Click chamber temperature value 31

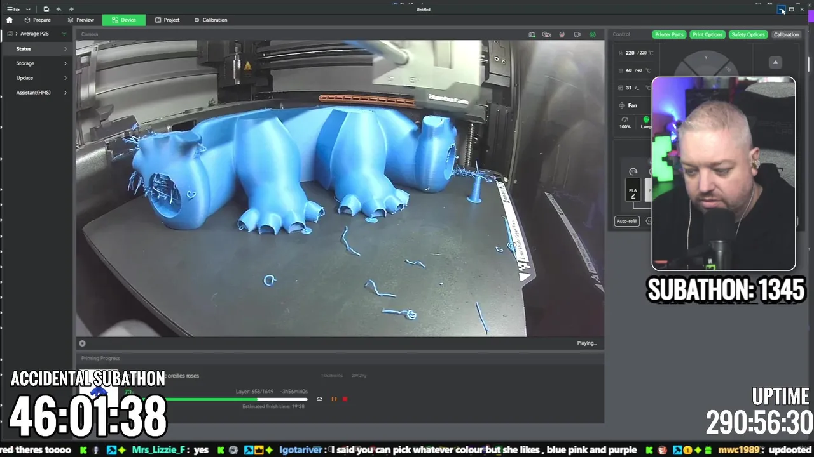click(629, 88)
